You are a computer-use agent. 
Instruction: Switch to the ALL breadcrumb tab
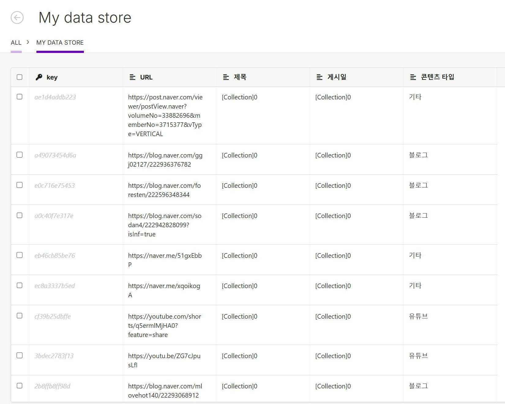(x=16, y=43)
